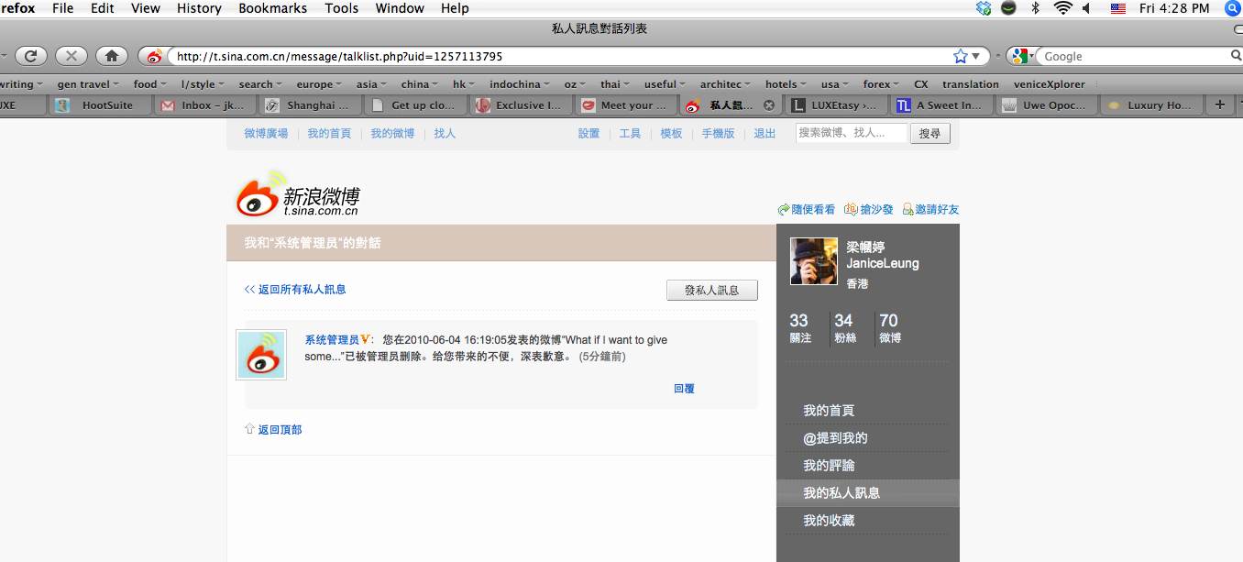This screenshot has height=562, width=1243.
Task: Click the Google search engine icon
Action: coord(1019,56)
